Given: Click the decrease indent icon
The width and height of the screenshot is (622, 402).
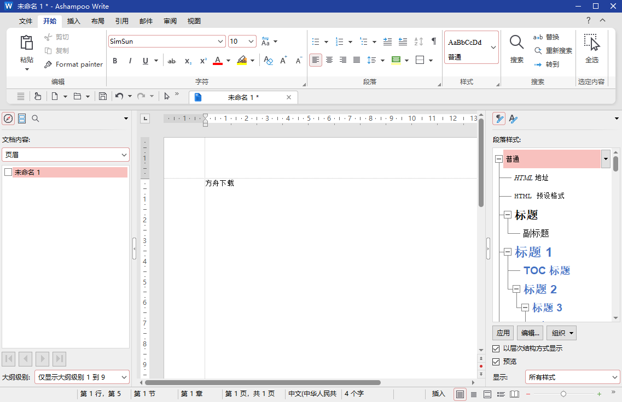Looking at the screenshot, I should click(x=403, y=42).
